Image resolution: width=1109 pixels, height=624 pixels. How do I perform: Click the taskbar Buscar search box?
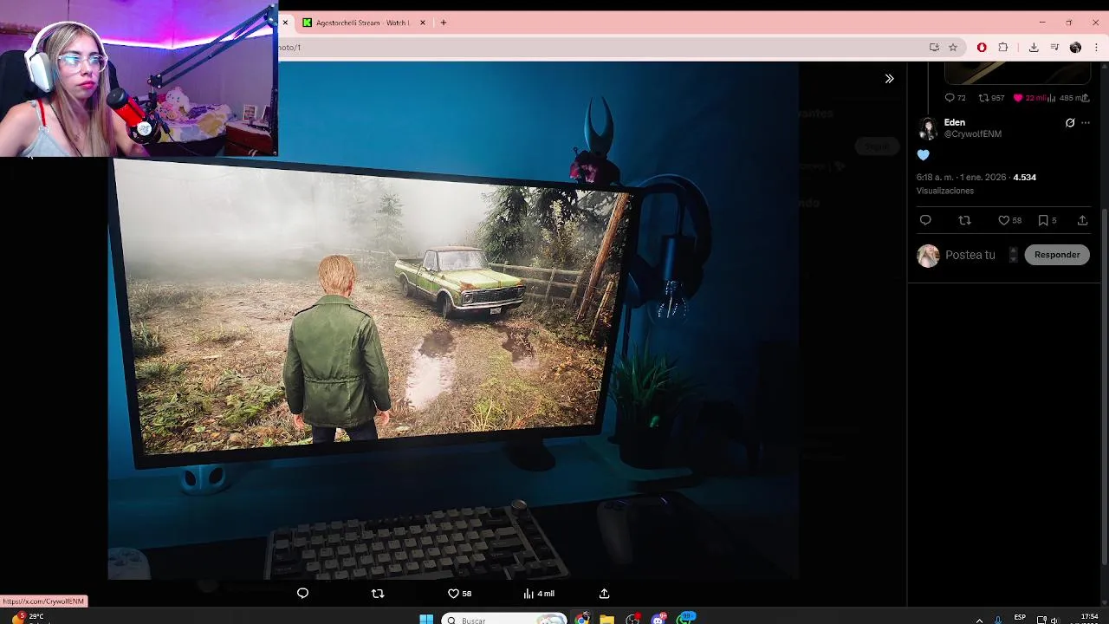point(504,619)
